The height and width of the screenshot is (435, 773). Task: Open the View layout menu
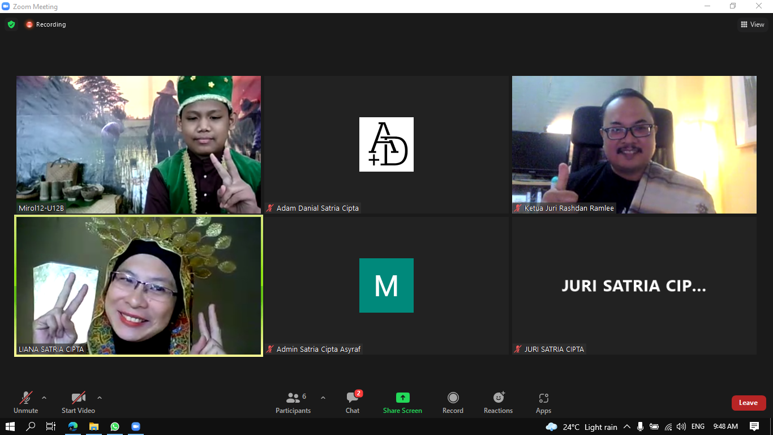coord(753,24)
